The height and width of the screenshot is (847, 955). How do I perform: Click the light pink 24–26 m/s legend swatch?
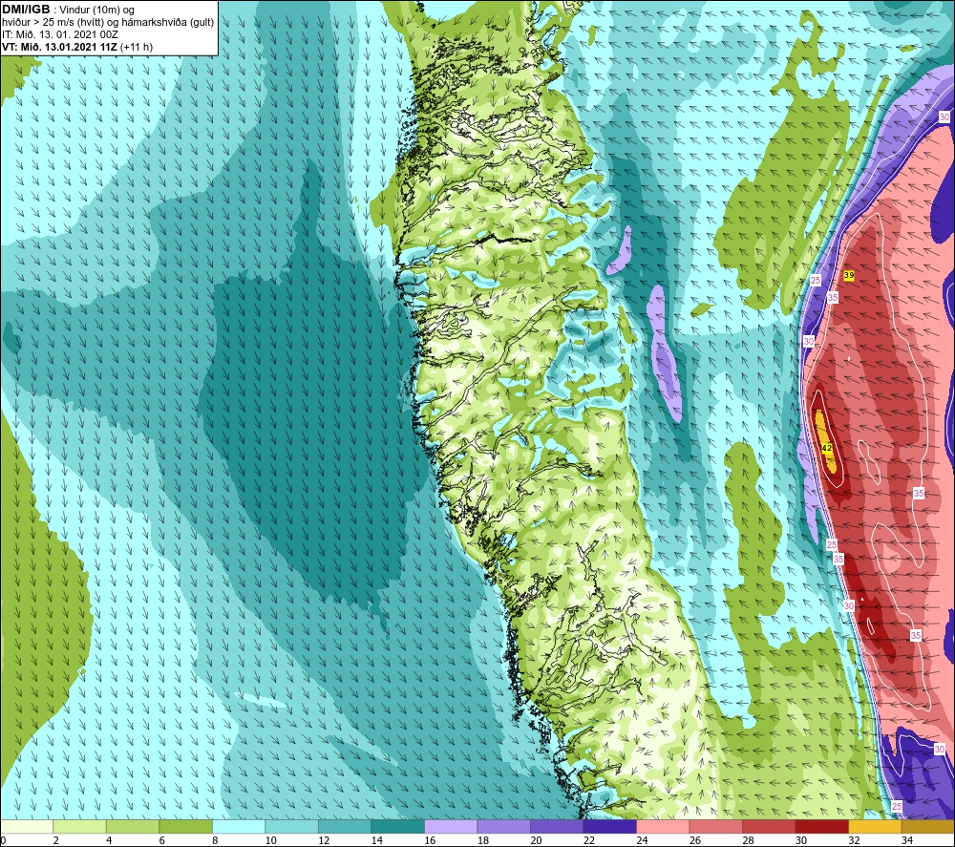(x=663, y=826)
